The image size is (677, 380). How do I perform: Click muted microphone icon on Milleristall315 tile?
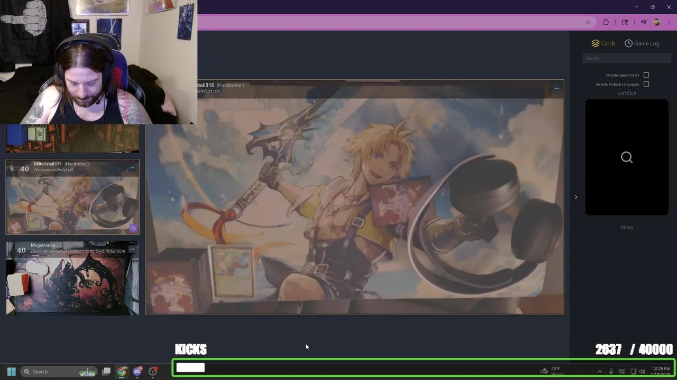coord(12,168)
